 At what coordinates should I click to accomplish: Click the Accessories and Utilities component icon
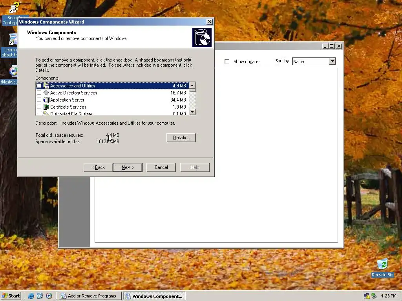46,86
